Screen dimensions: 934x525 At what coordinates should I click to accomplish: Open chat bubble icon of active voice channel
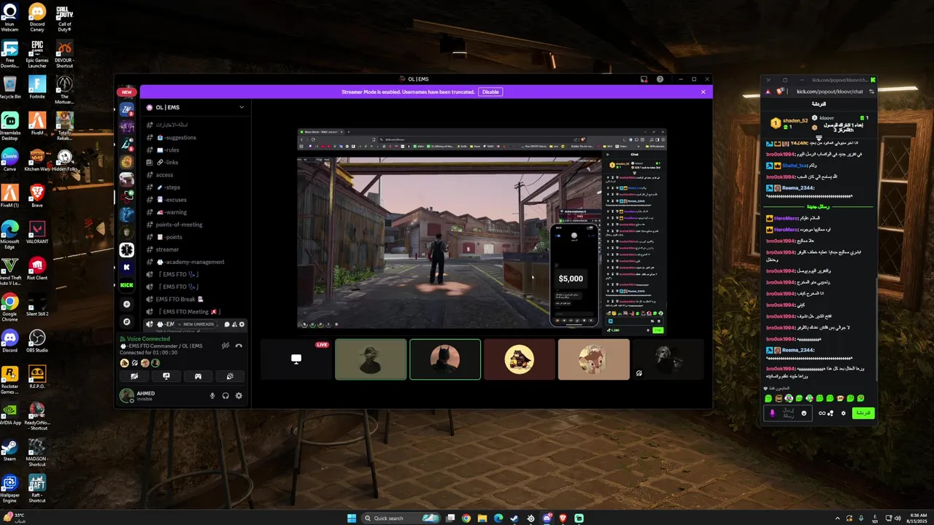226,324
